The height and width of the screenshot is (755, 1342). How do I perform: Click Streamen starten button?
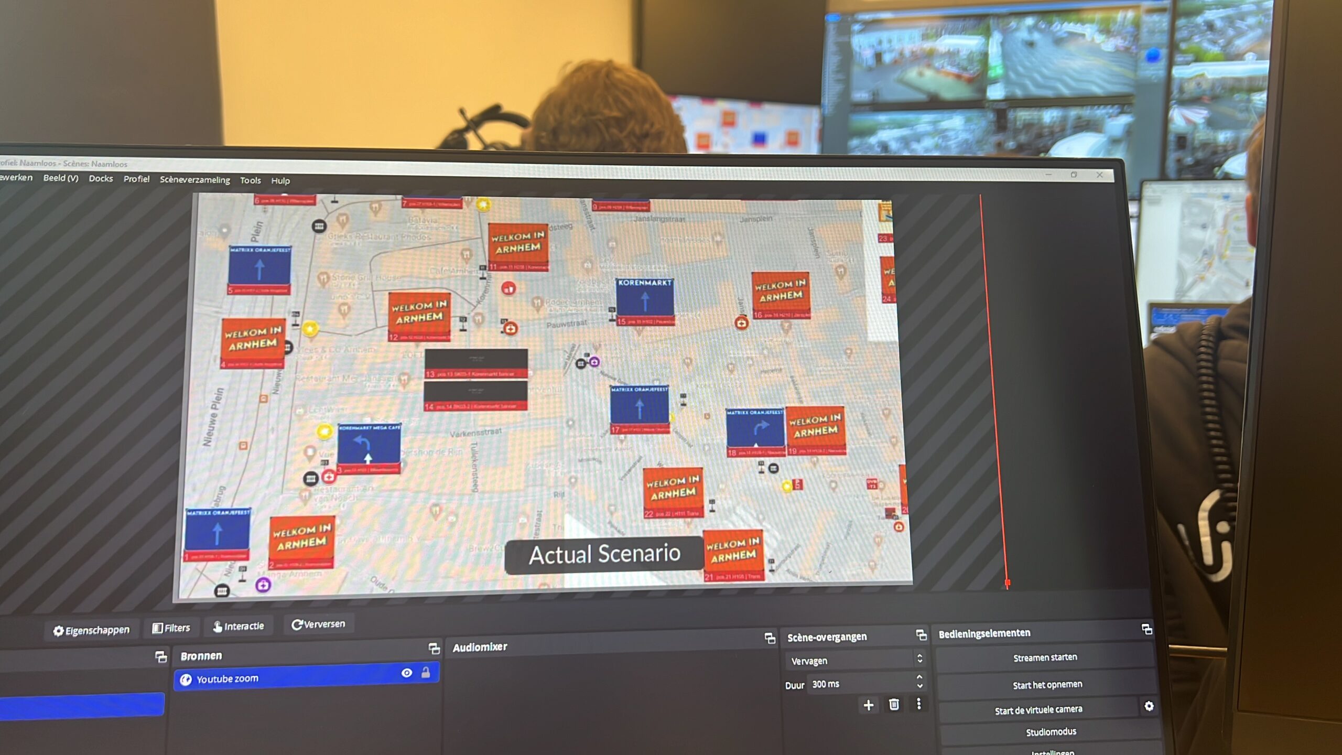tap(1044, 657)
